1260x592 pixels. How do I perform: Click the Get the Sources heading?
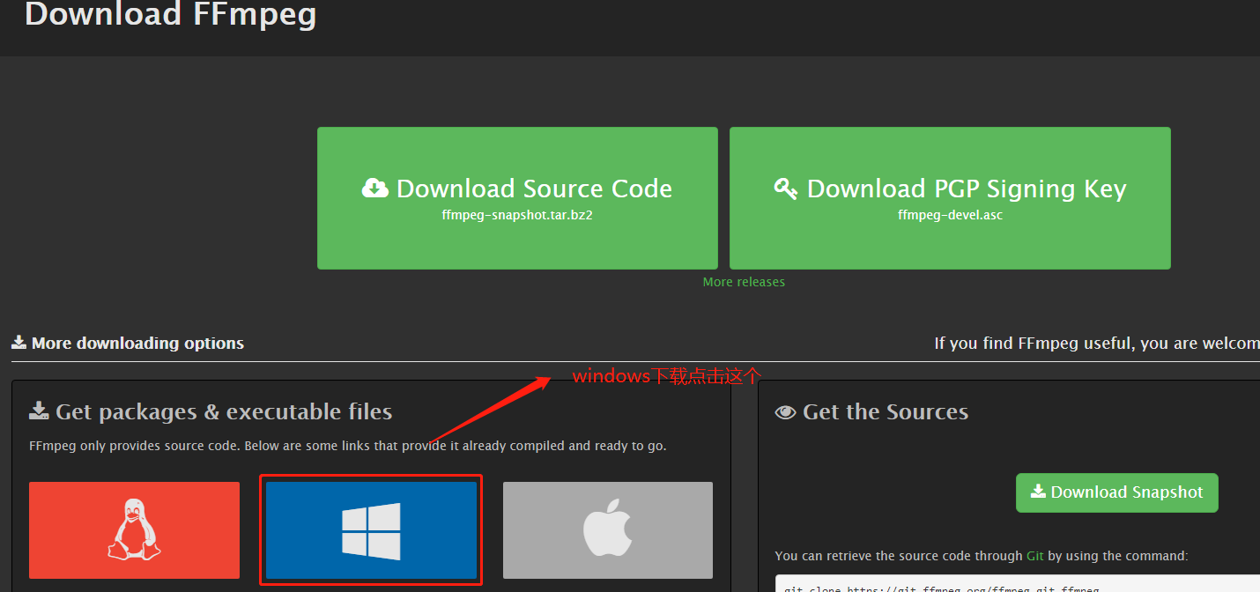point(871,411)
